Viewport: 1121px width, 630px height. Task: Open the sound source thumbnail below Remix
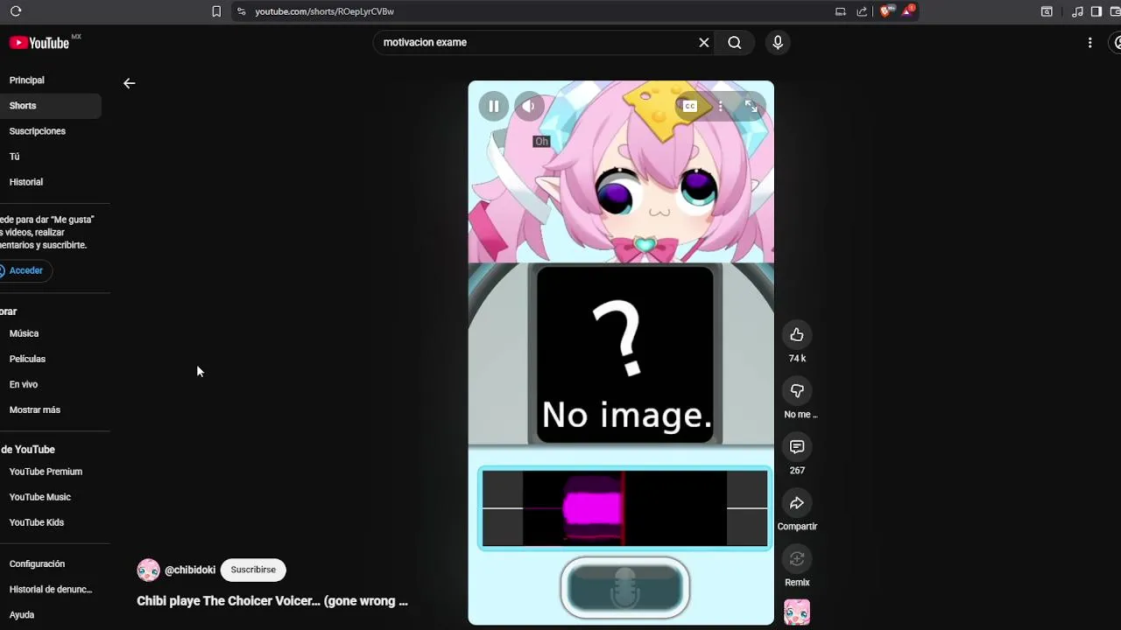(797, 612)
